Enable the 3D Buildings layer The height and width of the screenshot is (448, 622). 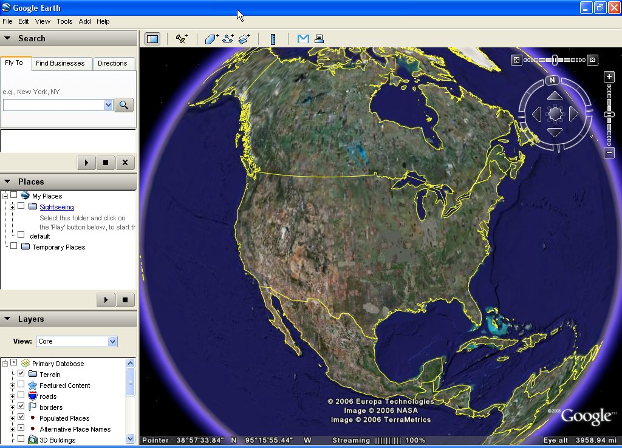(x=21, y=439)
